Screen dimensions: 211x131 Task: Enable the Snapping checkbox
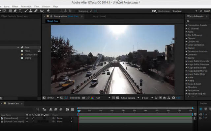[x=76, y=11]
